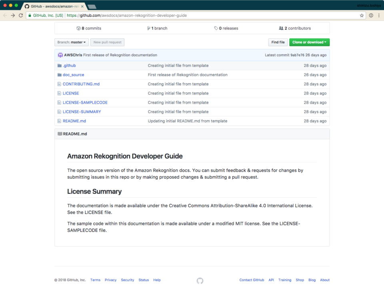Click the README.md icon in the readme header

60,134
